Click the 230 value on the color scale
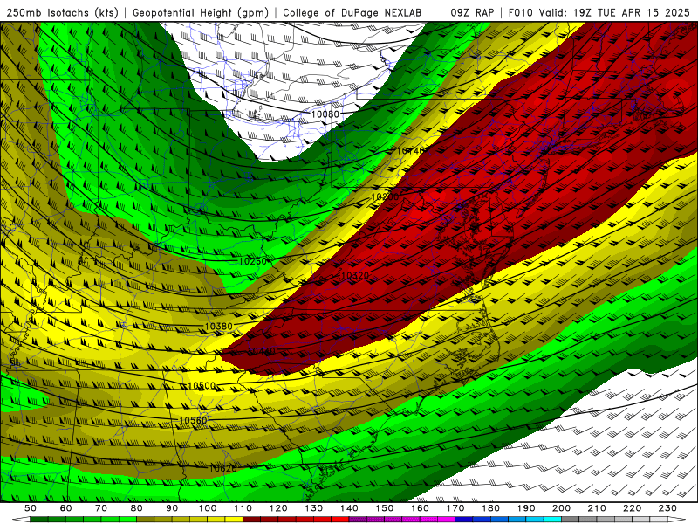 click(667, 508)
